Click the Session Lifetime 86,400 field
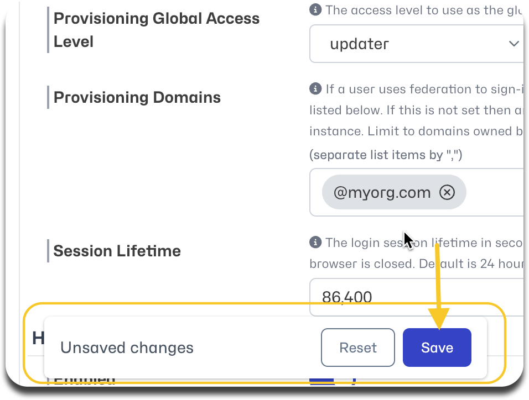529x400 pixels. [x=416, y=297]
